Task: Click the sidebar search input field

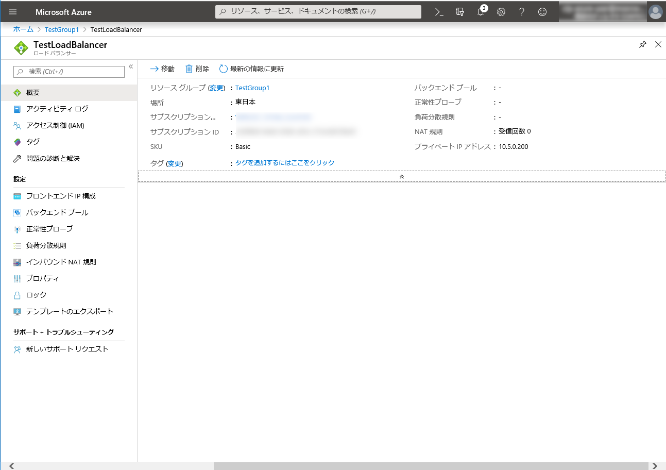Action: tap(69, 72)
